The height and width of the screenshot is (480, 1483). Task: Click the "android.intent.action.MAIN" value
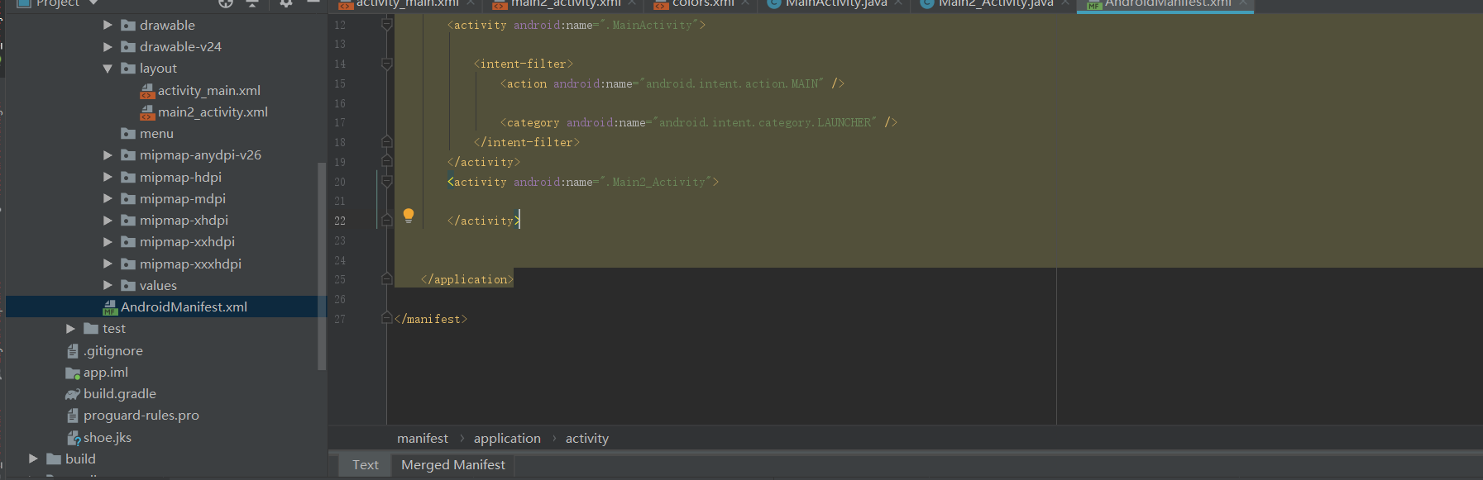click(x=732, y=83)
